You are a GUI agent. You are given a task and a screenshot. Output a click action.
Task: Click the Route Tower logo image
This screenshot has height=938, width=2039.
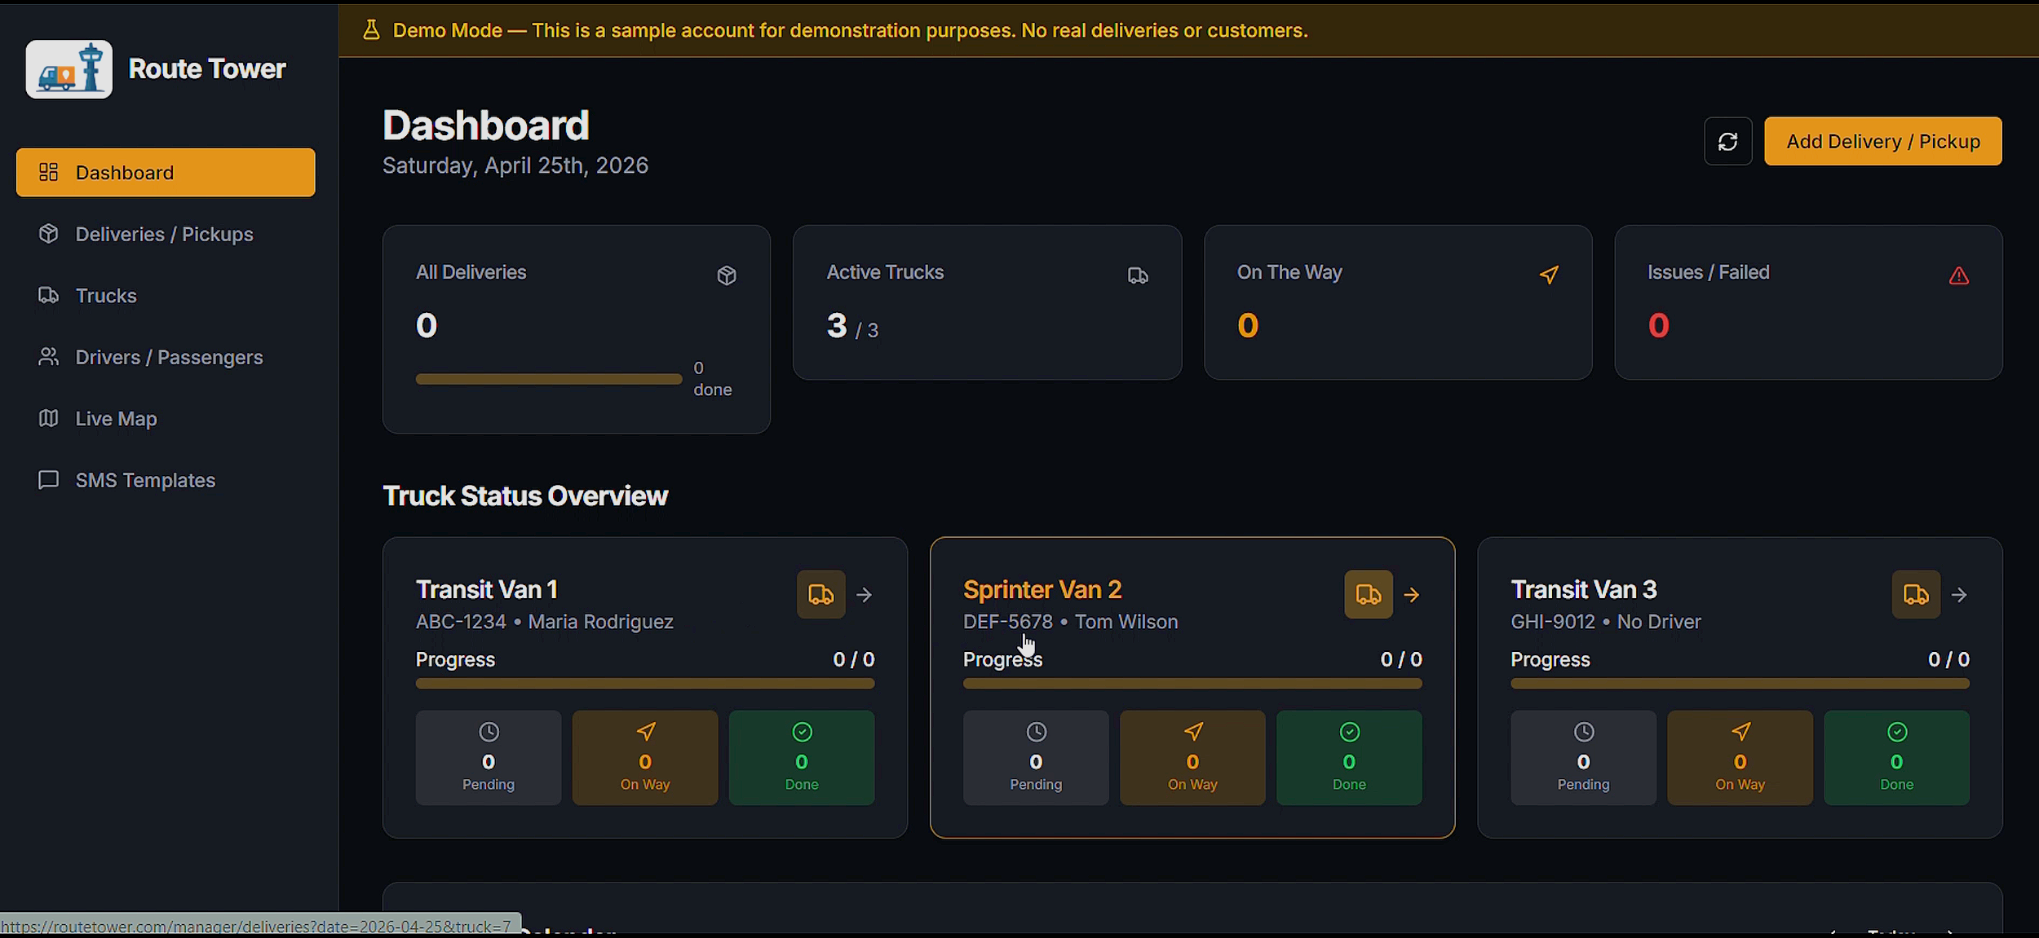click(69, 69)
